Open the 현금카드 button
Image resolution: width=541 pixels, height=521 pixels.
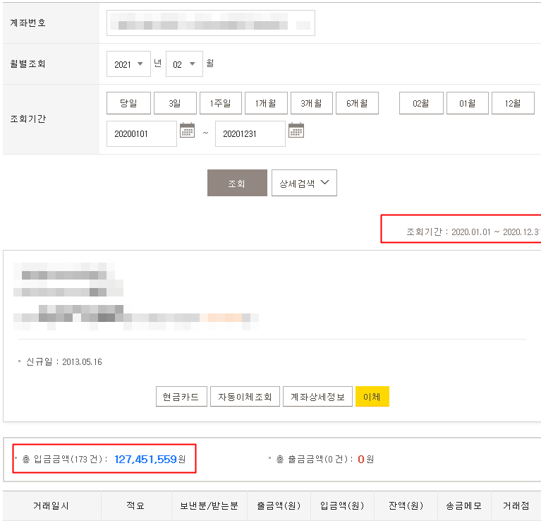[181, 397]
